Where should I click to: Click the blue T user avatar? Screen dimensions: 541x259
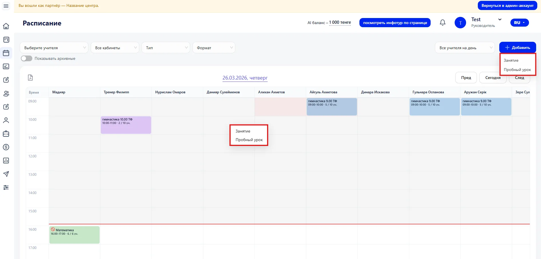pos(460,23)
